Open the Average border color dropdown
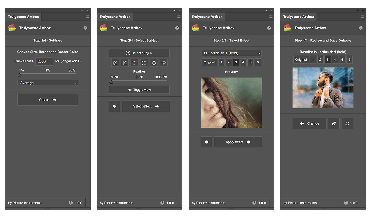Image resolution: width=371 pixels, height=218 pixels. [x=48, y=83]
